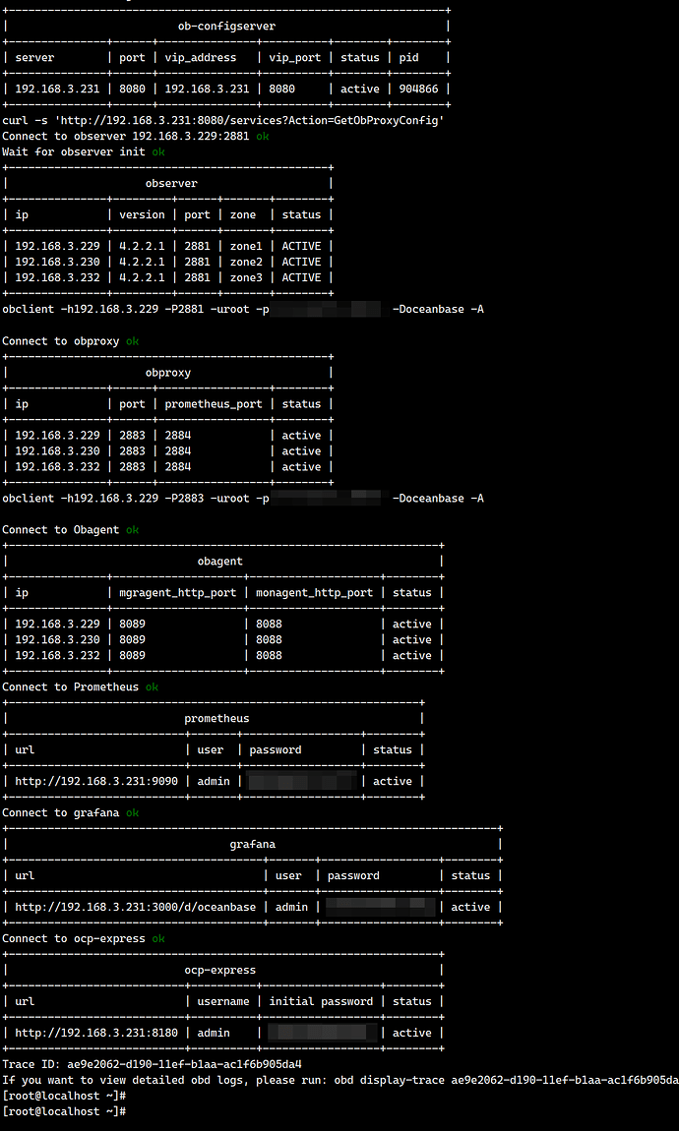Click the 'username' column header
679x1131 pixels.
tap(223, 1001)
